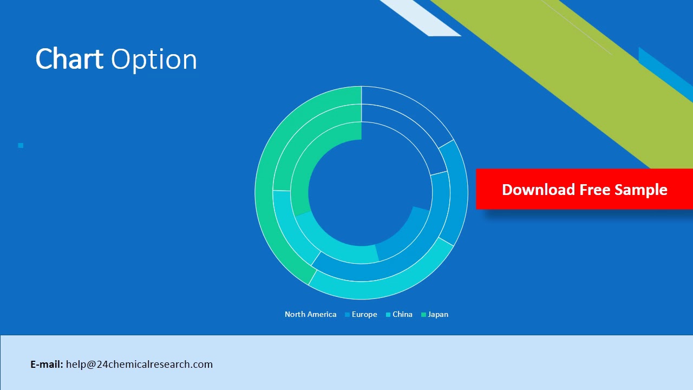Open the help@24chemicalresearch.com email link
The width and height of the screenshot is (693, 390).
pyautogui.click(x=139, y=364)
